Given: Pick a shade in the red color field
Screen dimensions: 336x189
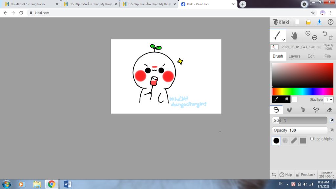Looking at the screenshot, I should [302, 75].
